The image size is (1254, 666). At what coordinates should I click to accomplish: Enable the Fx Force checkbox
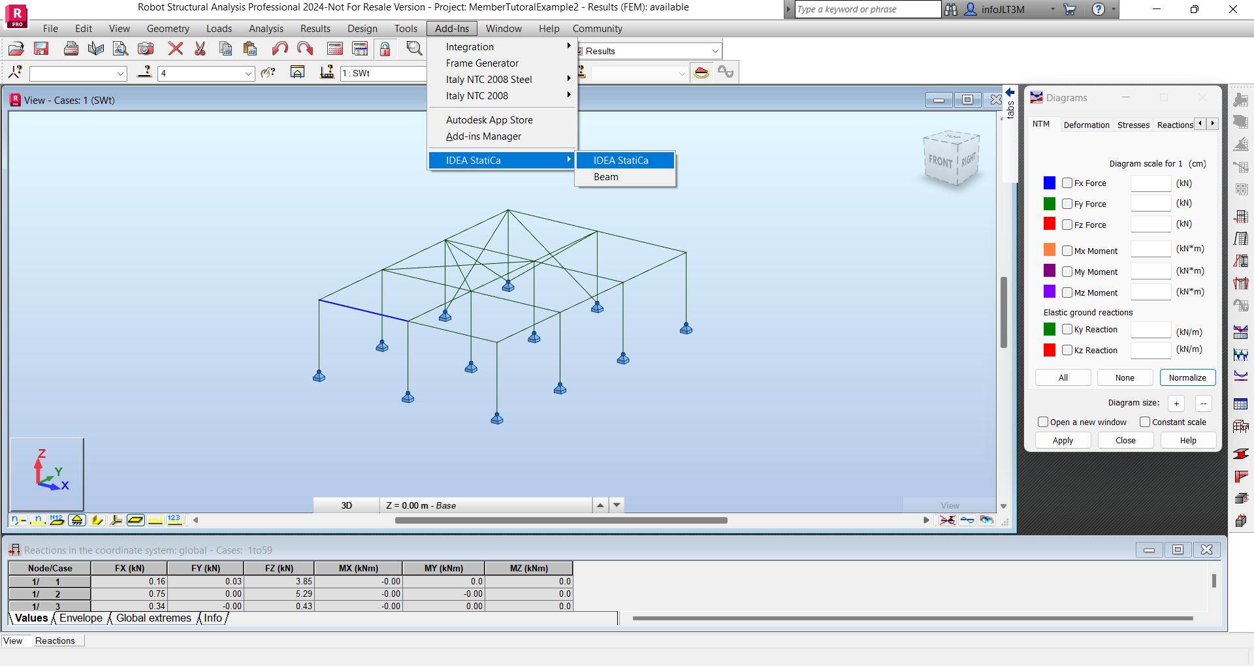coord(1067,183)
